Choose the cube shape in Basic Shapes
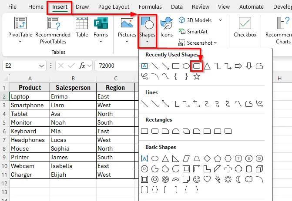The image size is (292, 201). tap(259, 169)
